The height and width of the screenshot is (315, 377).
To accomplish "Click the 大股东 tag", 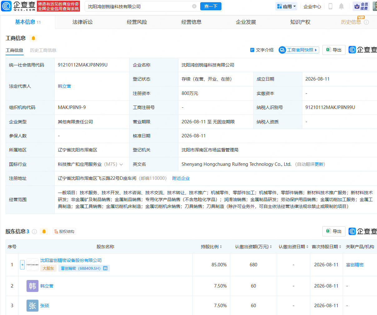I will [48, 268].
